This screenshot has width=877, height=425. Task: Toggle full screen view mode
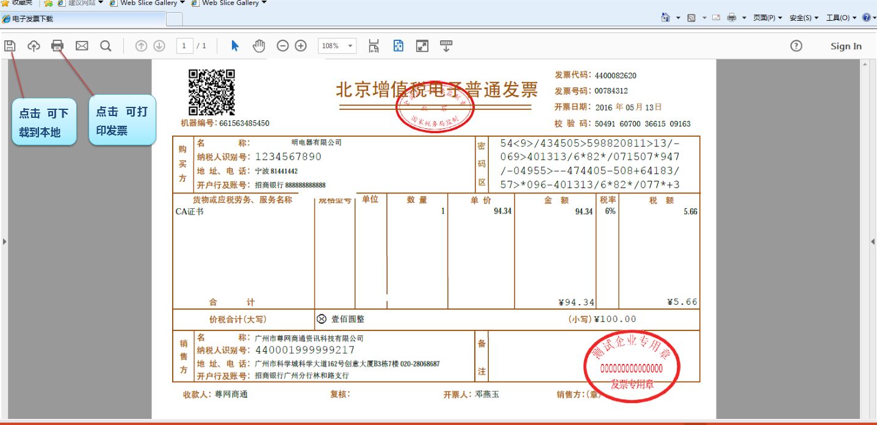coord(422,46)
